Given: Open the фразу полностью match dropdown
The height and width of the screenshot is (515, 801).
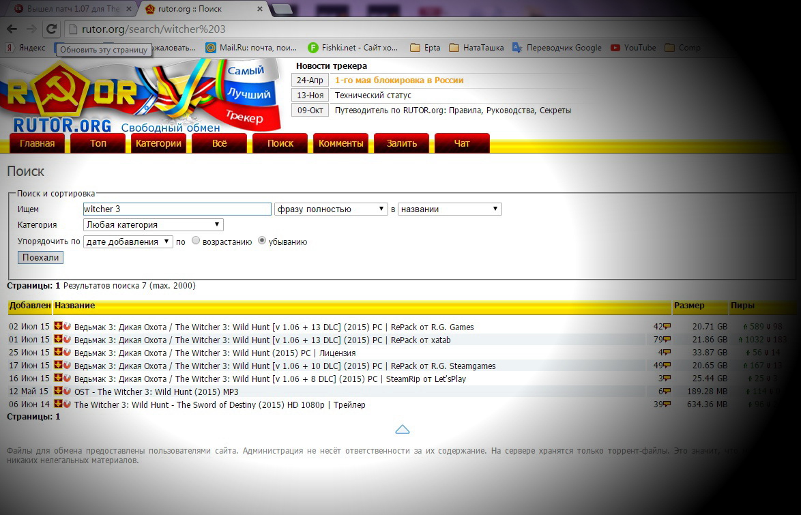Looking at the screenshot, I should pyautogui.click(x=331, y=209).
